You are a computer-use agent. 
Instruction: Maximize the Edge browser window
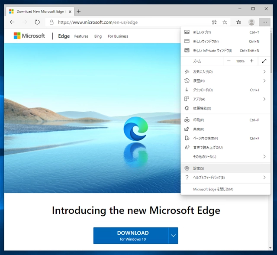point(253,9)
